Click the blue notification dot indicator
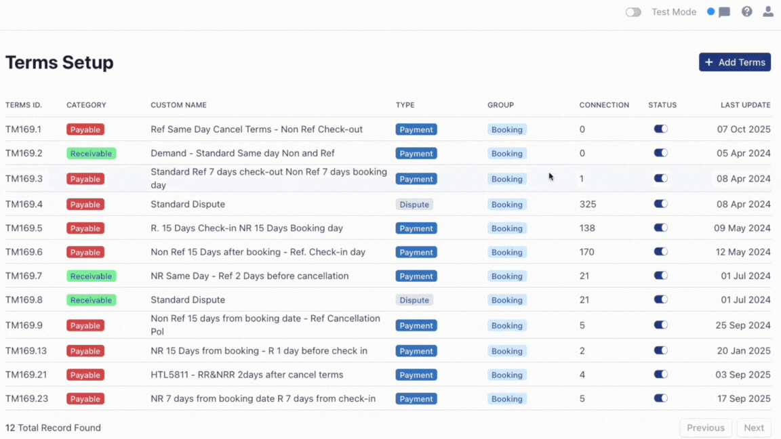 710,12
